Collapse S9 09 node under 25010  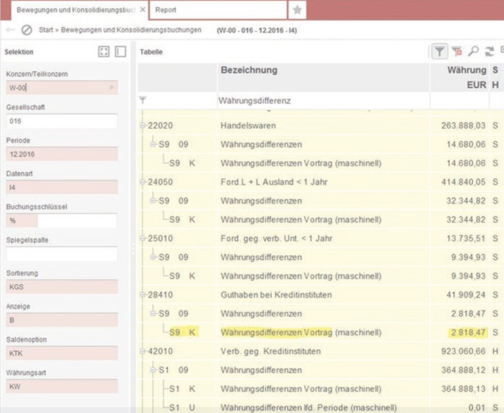click(154, 257)
